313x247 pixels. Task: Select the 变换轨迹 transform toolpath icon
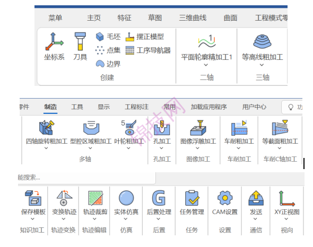tap(64, 198)
